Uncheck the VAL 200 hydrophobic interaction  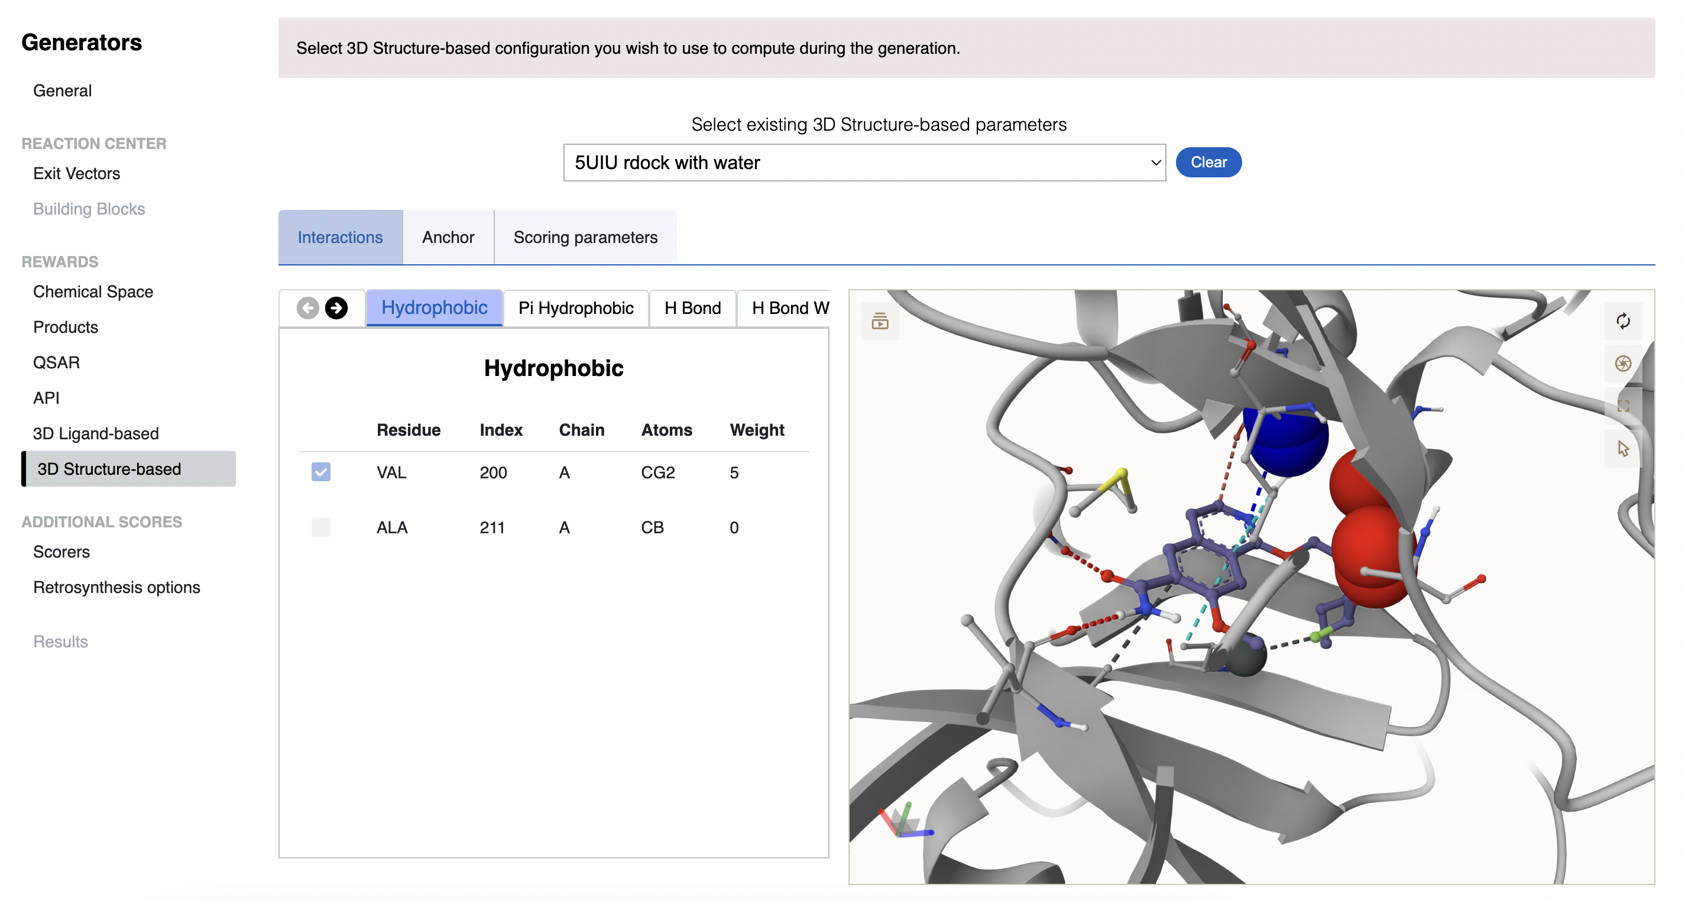pos(320,472)
